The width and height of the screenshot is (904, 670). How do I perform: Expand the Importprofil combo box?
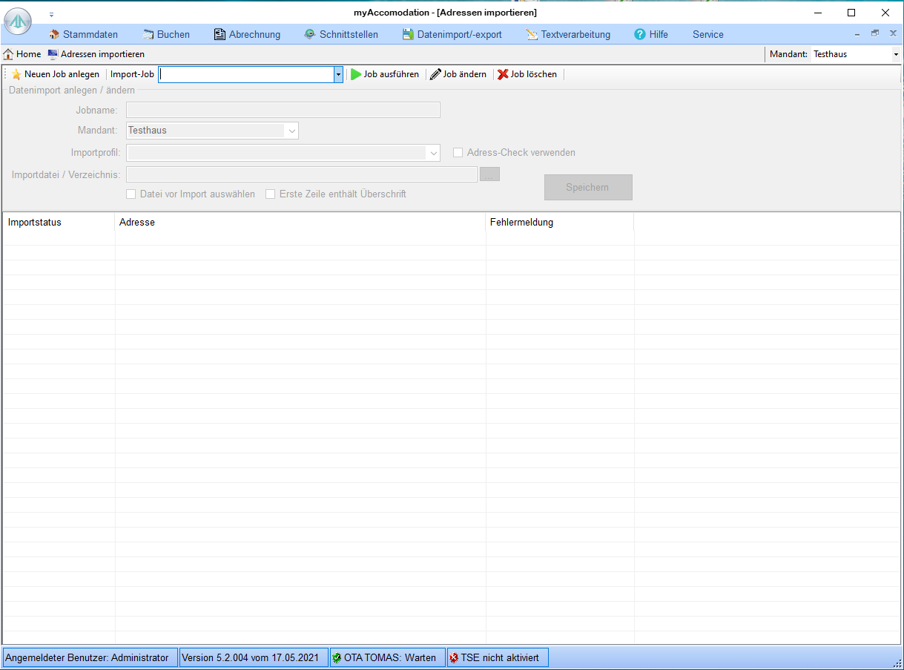[x=433, y=153]
